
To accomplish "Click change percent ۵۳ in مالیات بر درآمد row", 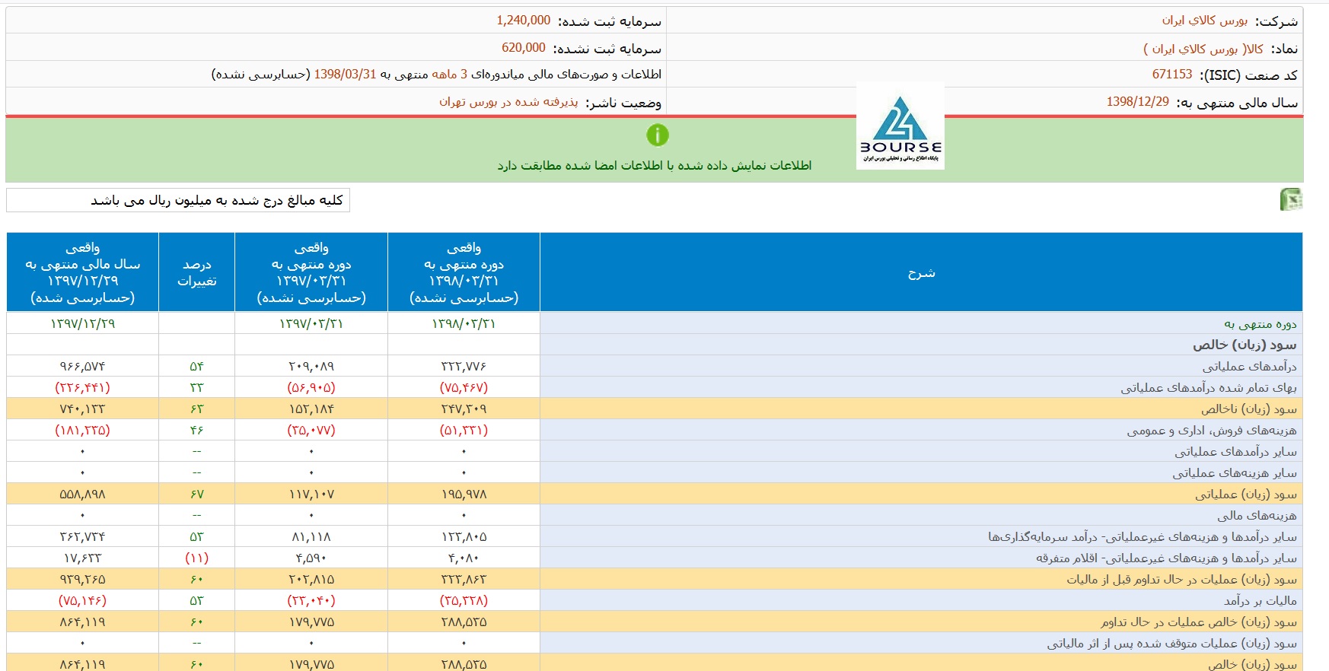I will coord(197,601).
